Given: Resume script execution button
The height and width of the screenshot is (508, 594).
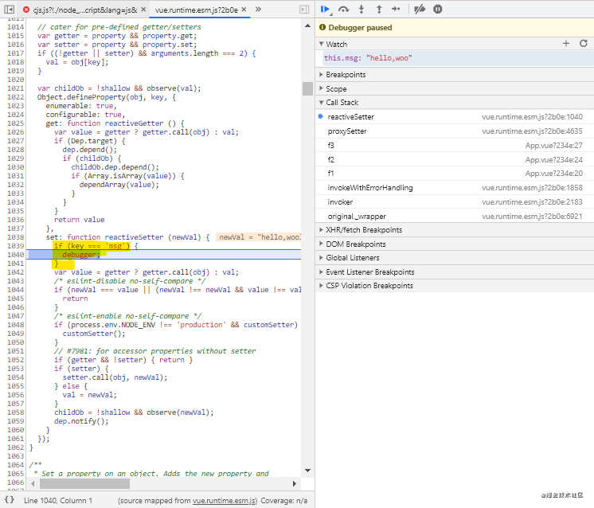Looking at the screenshot, I should [326, 9].
